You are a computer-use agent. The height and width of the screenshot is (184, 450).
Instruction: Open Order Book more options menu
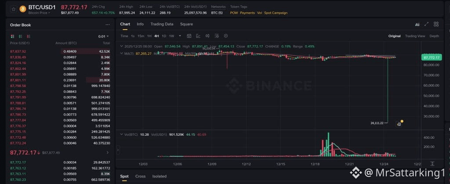(x=108, y=25)
